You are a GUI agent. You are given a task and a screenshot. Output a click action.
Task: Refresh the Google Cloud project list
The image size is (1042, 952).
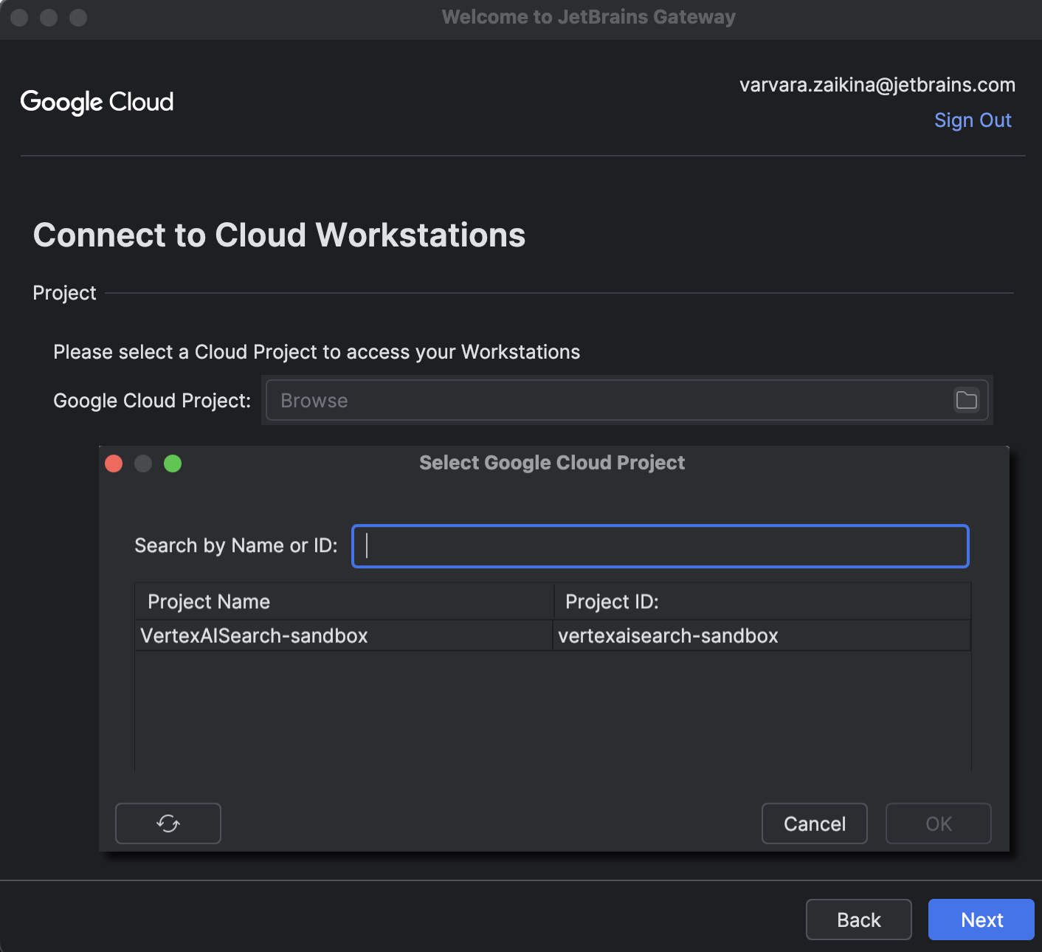(x=168, y=823)
